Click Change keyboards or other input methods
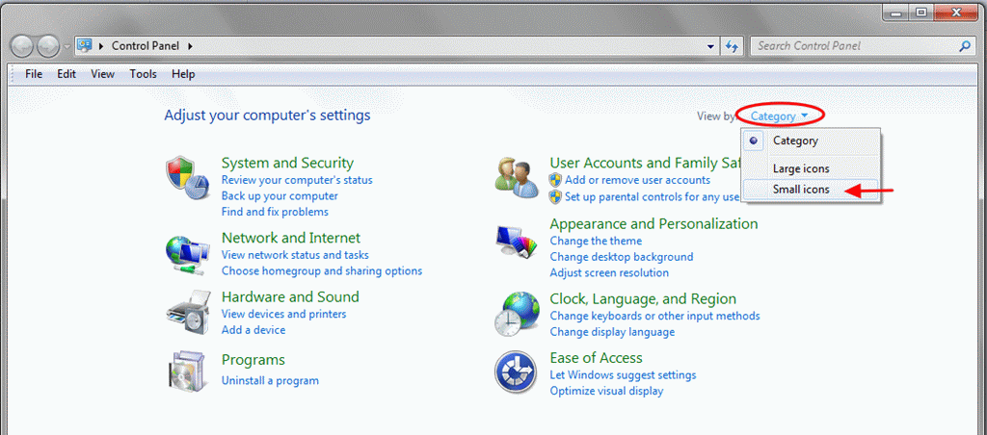This screenshot has width=987, height=435. pos(654,316)
